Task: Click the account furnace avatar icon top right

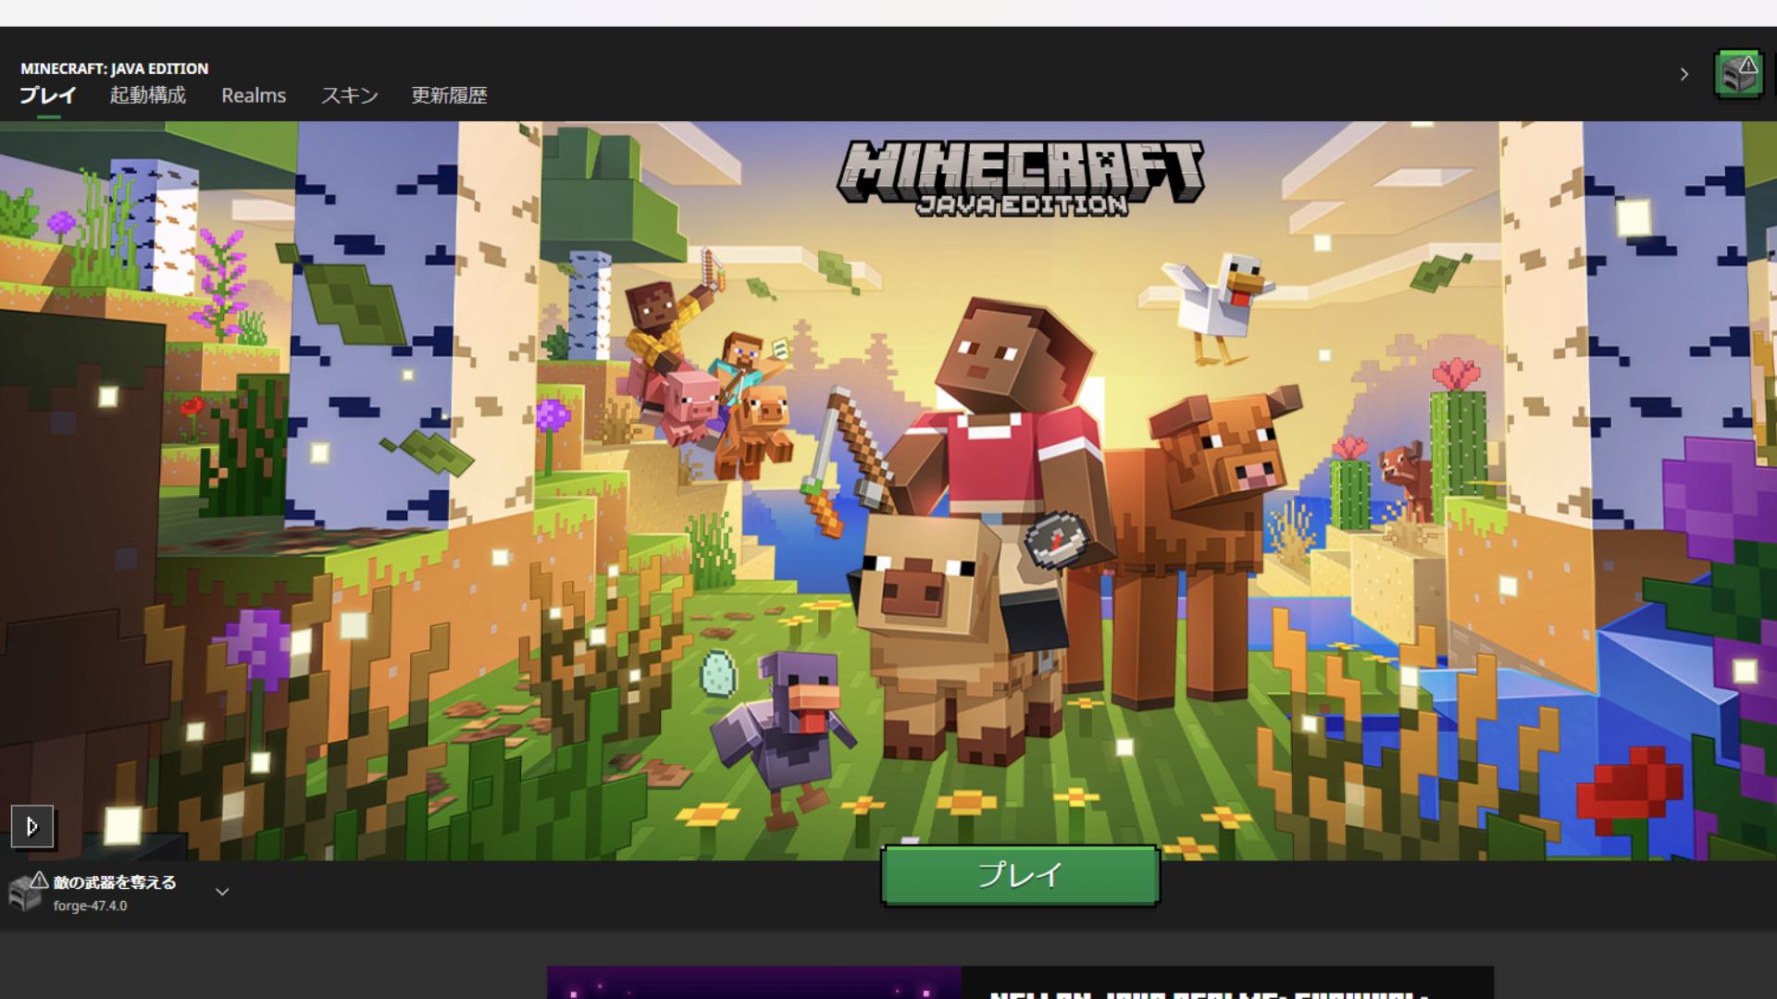Action: [x=1738, y=74]
